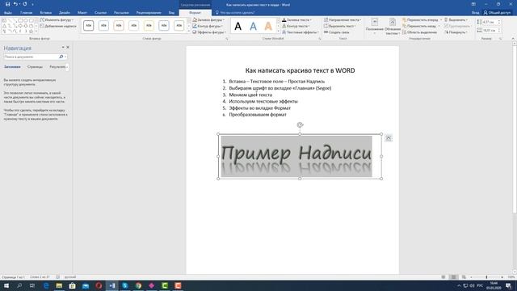Open Изменить фигуру dropdown
517x291 pixels.
click(57, 20)
